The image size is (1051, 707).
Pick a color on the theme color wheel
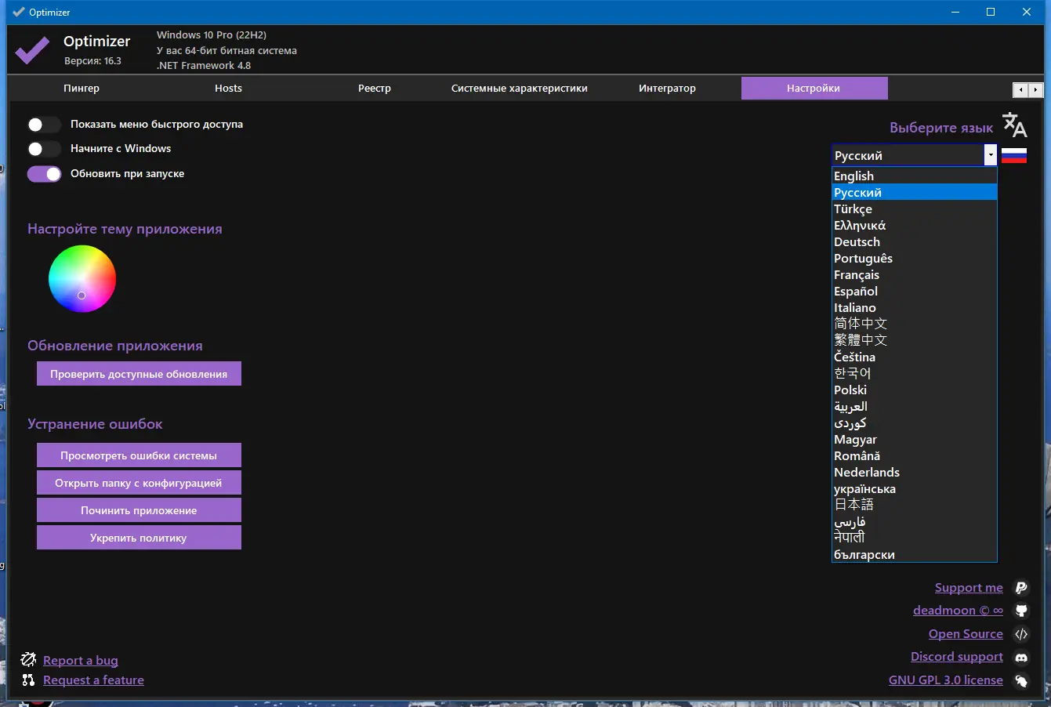(82, 279)
